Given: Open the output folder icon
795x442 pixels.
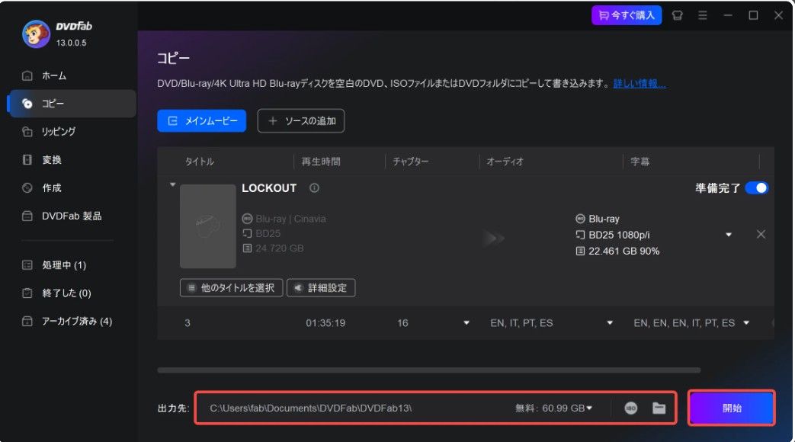Looking at the screenshot, I should (659, 408).
